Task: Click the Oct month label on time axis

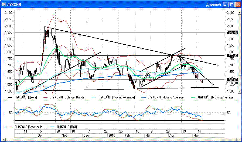Action: point(40,136)
